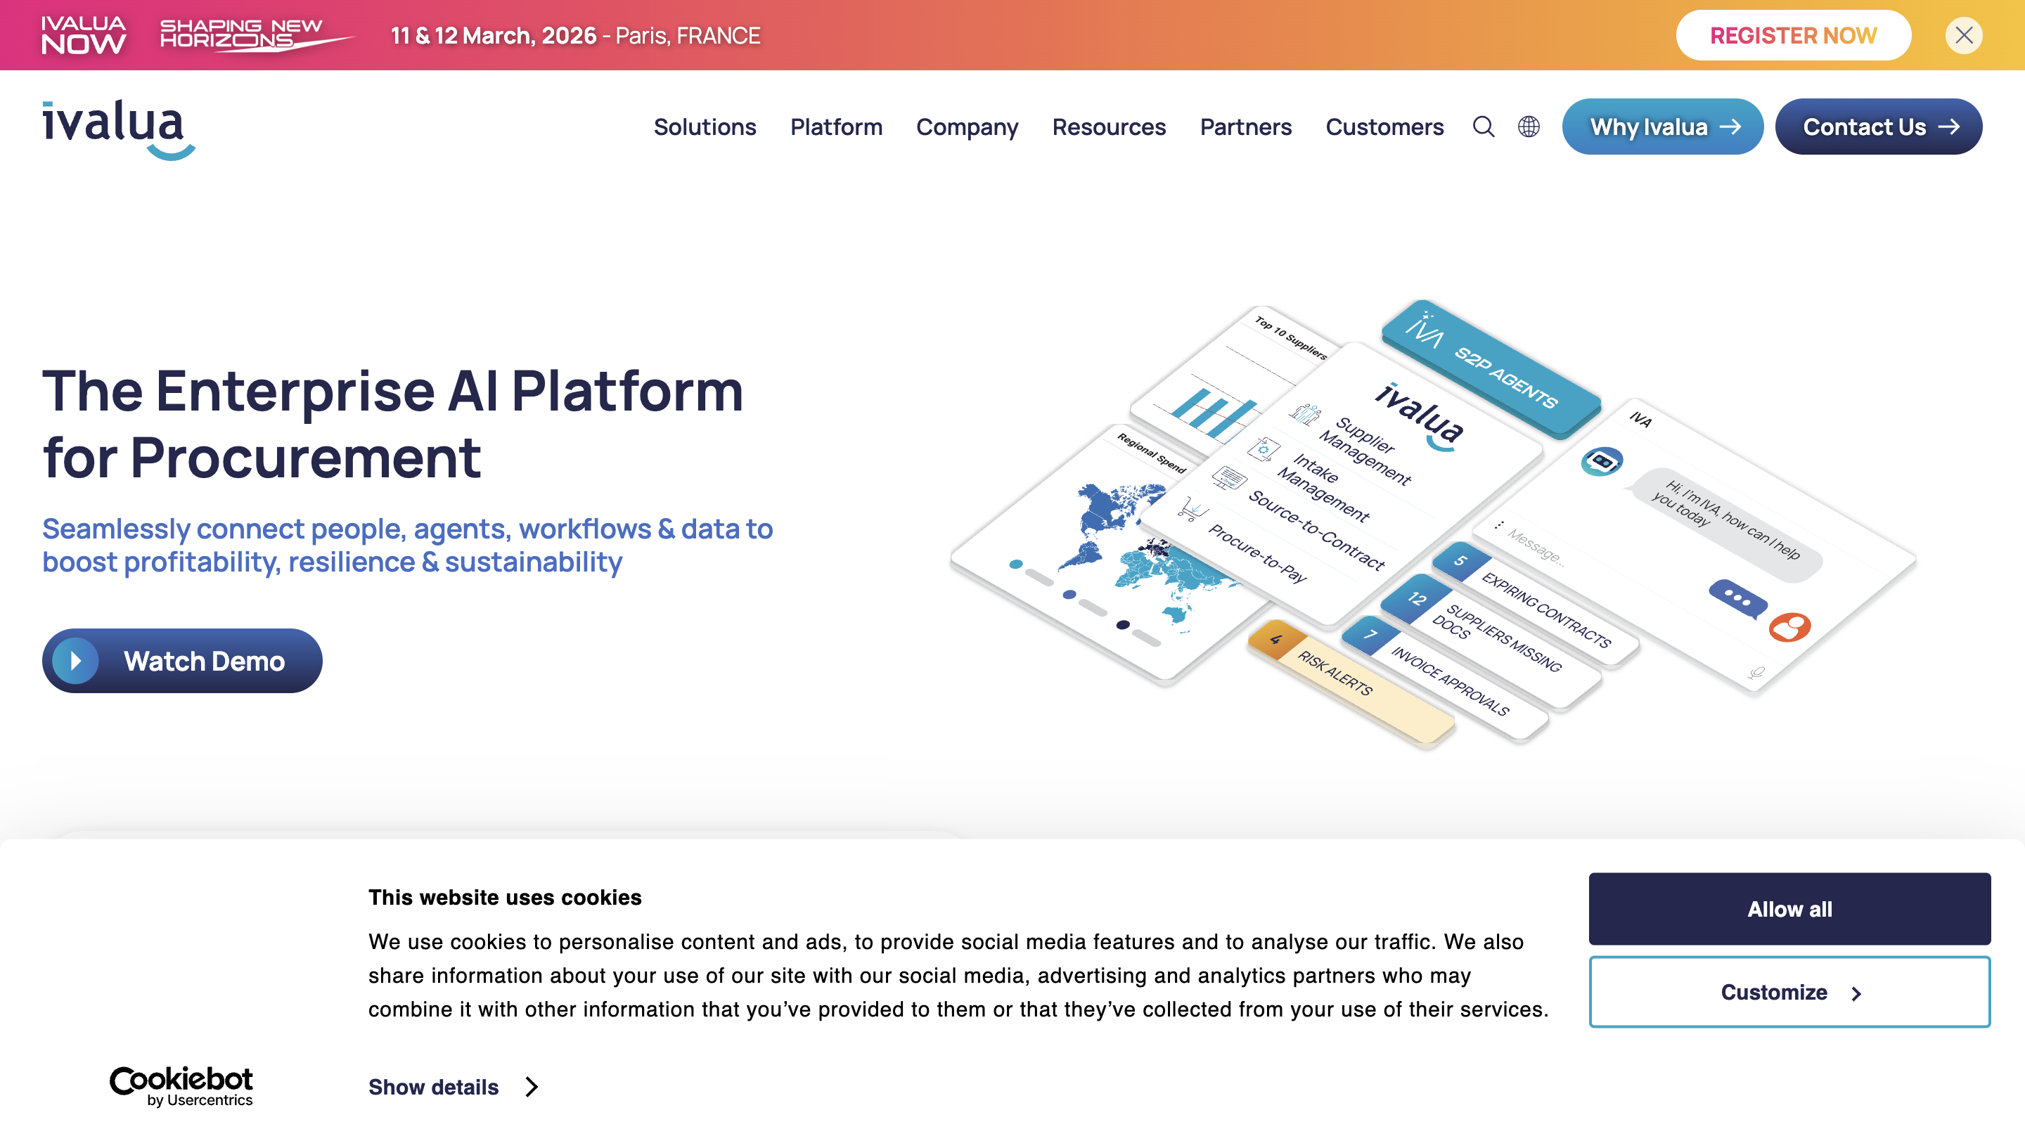Click the arrow icon inside Why Ivalua
The width and height of the screenshot is (2025, 1129).
pyautogui.click(x=1732, y=127)
